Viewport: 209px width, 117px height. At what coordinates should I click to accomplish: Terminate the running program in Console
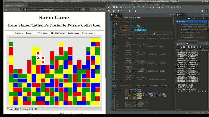tap(178, 47)
